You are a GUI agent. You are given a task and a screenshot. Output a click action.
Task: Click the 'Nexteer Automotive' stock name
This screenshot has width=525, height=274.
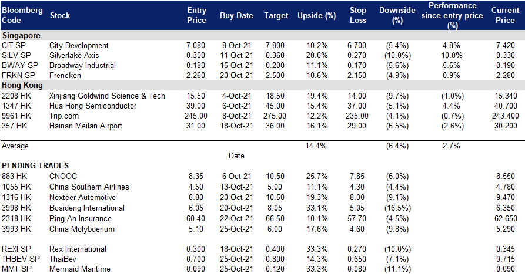click(82, 198)
